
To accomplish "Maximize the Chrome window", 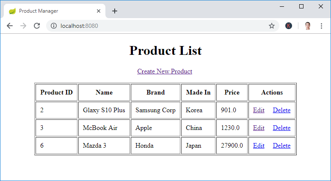I will click(x=301, y=6).
